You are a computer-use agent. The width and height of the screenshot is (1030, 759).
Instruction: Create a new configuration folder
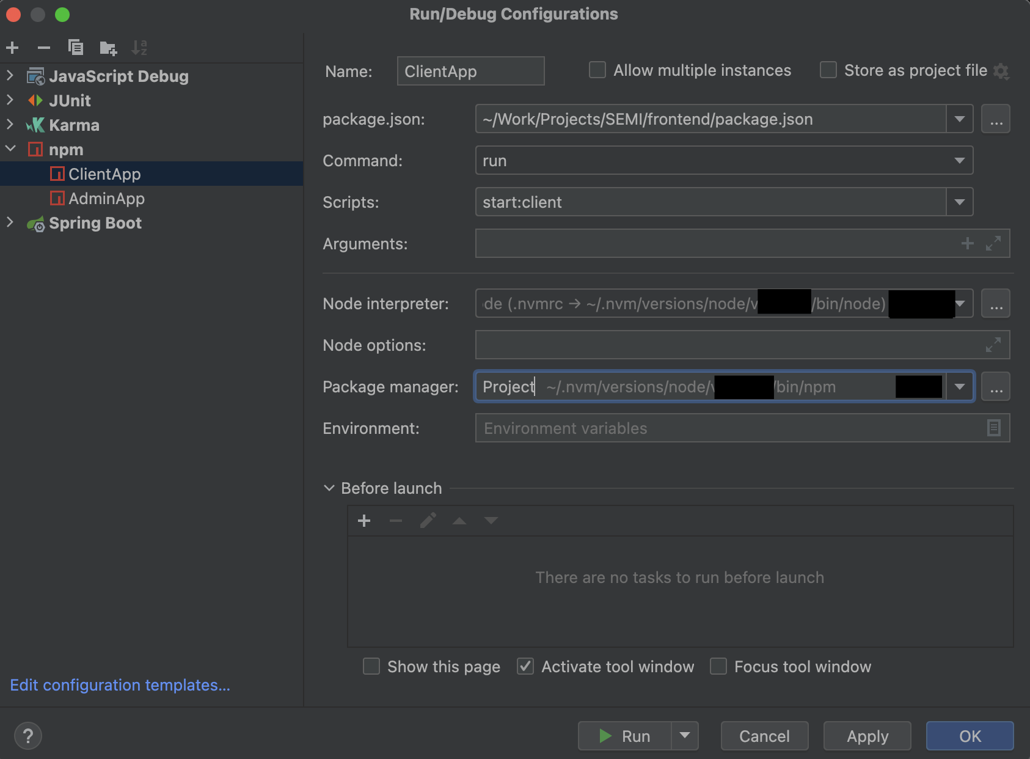tap(108, 48)
